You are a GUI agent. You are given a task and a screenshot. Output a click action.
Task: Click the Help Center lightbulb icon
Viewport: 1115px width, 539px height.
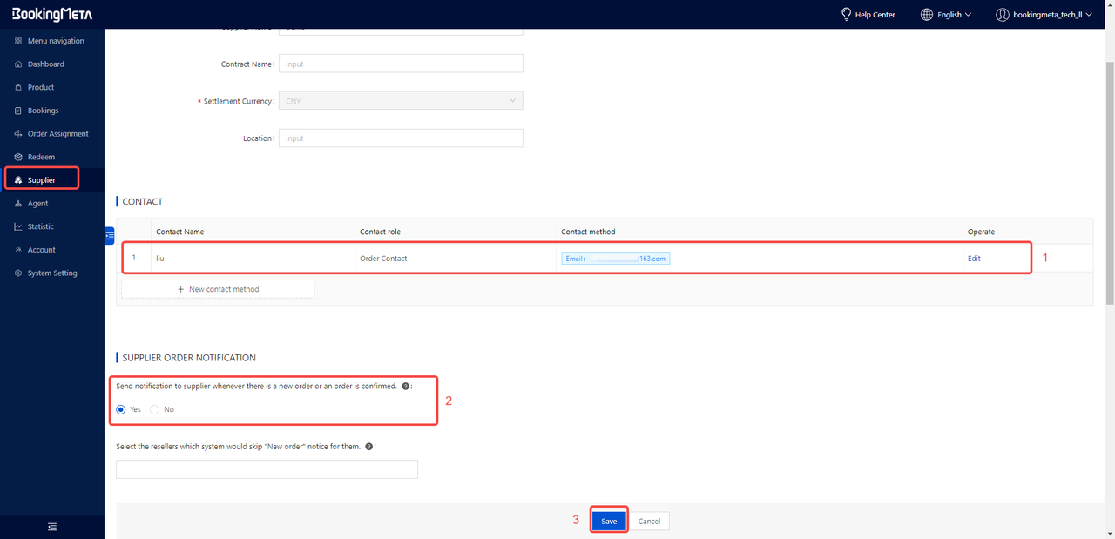(x=845, y=15)
